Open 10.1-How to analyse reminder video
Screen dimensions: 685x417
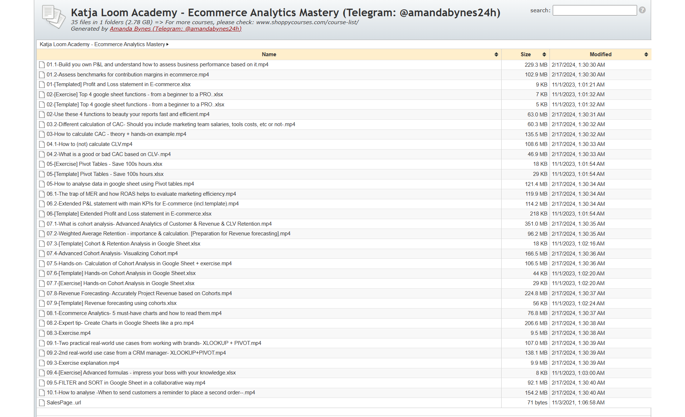(151, 392)
